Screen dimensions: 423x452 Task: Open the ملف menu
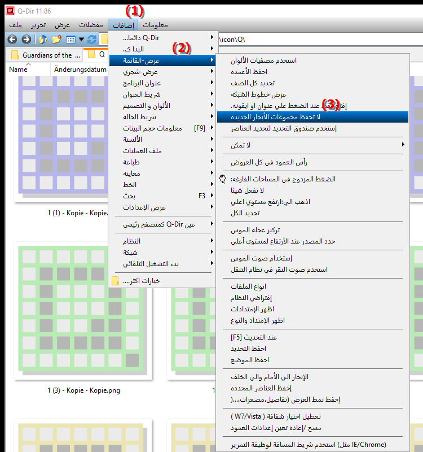click(x=16, y=25)
